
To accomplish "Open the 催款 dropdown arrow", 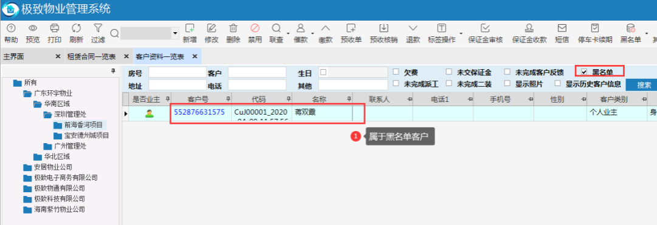I will (x=312, y=33).
